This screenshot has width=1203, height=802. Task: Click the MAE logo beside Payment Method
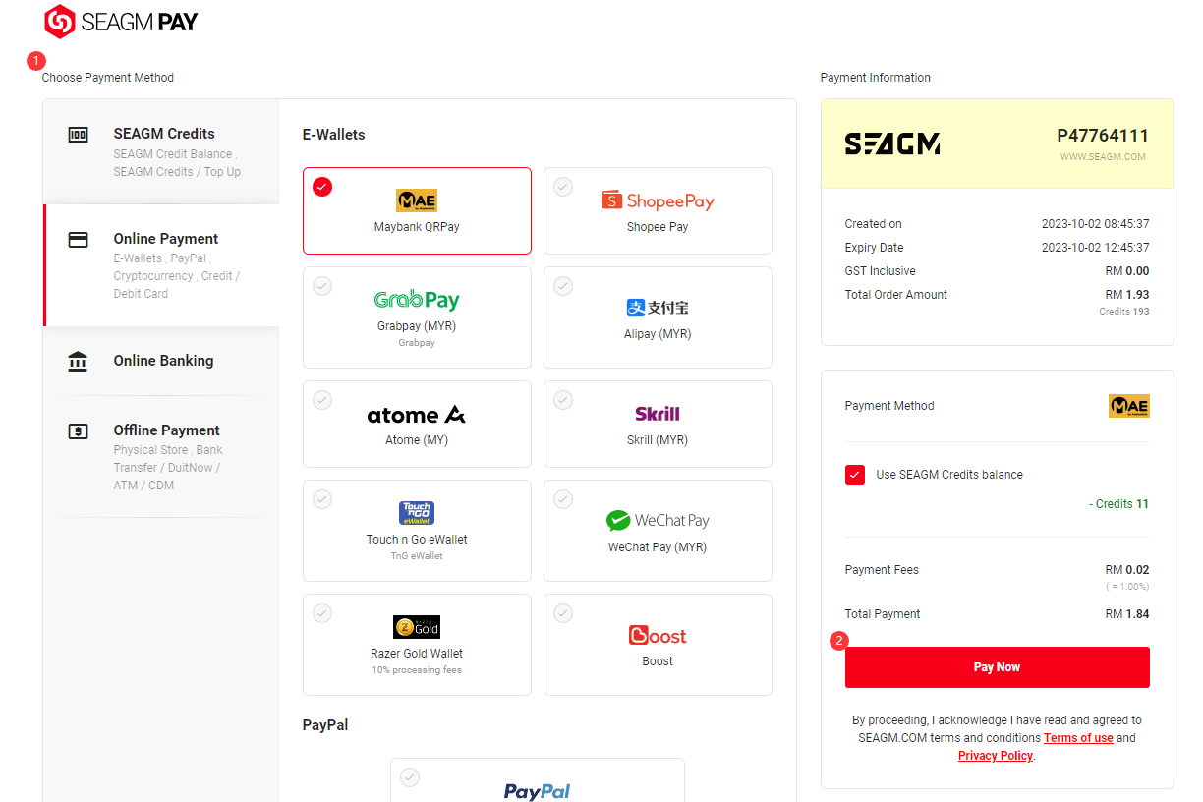click(1129, 406)
